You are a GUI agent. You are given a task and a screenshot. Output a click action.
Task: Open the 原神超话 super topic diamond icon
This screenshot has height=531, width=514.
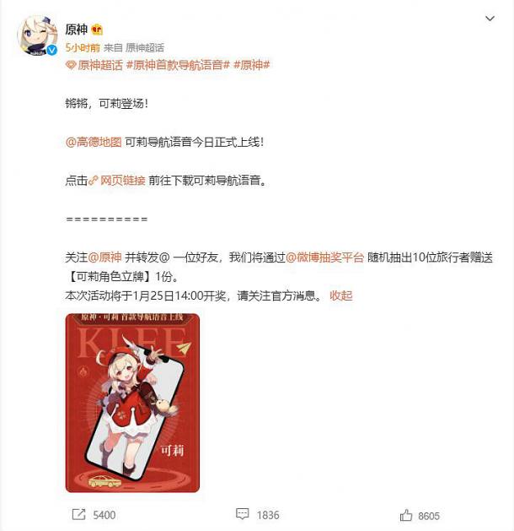[71, 65]
